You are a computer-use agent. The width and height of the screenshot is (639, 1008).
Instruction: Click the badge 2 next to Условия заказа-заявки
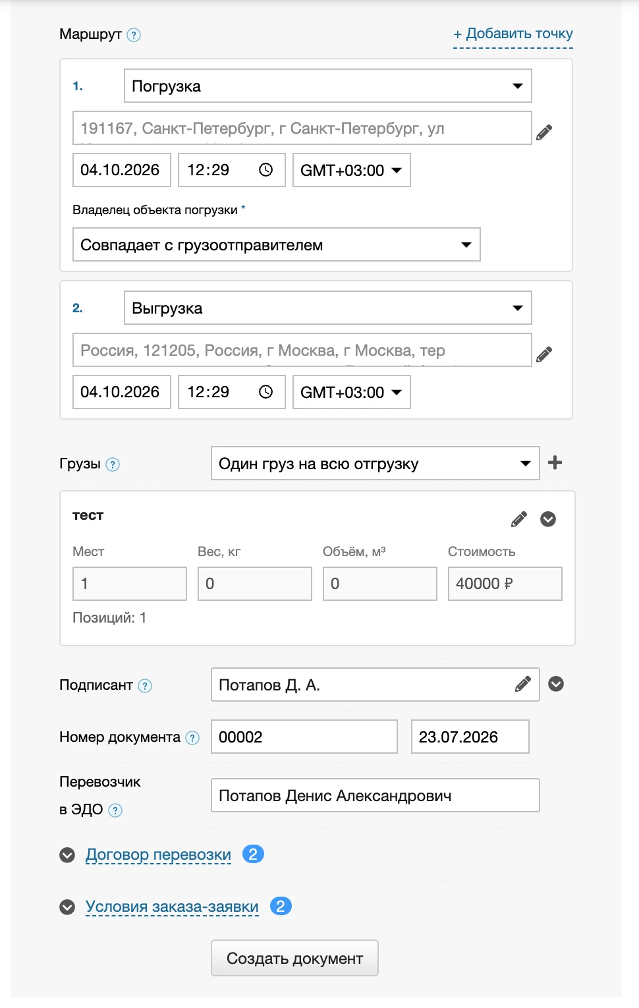coord(281,906)
